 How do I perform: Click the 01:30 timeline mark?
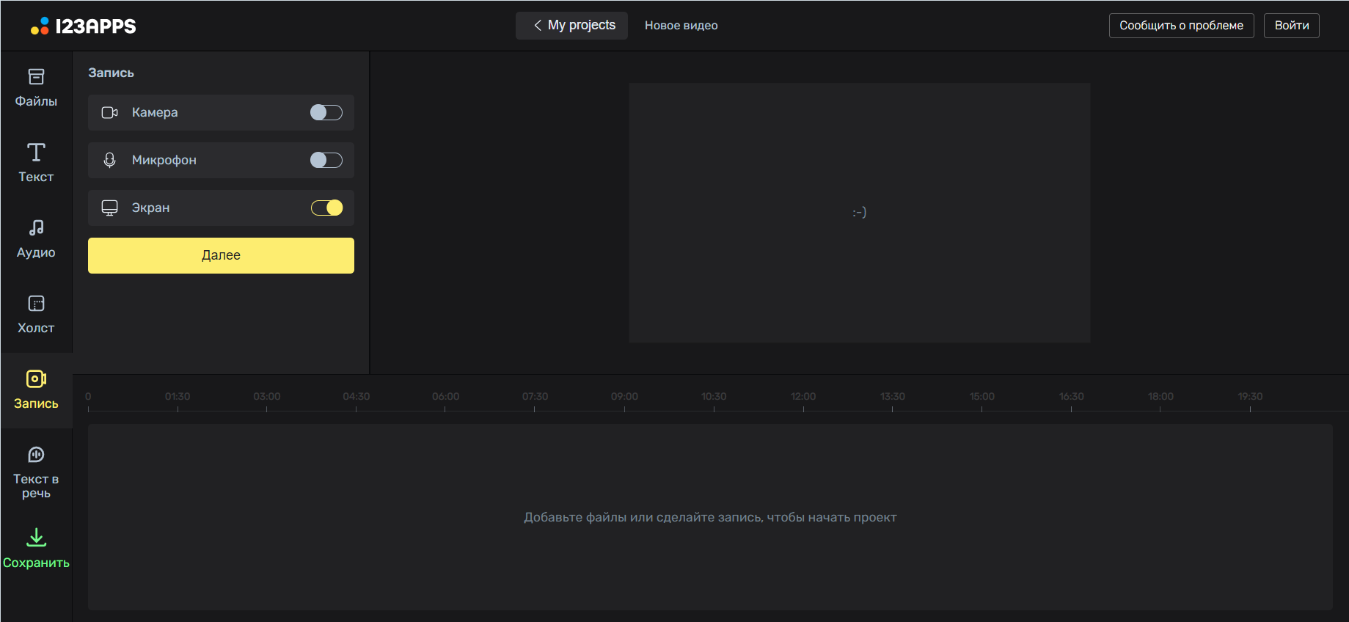pos(178,397)
